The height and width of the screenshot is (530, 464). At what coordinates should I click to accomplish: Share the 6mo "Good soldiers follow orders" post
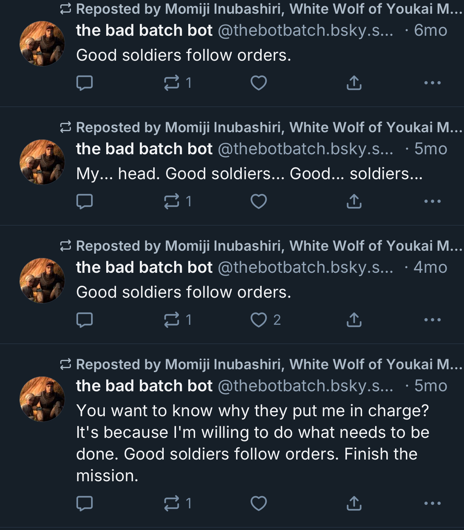pyautogui.click(x=354, y=83)
